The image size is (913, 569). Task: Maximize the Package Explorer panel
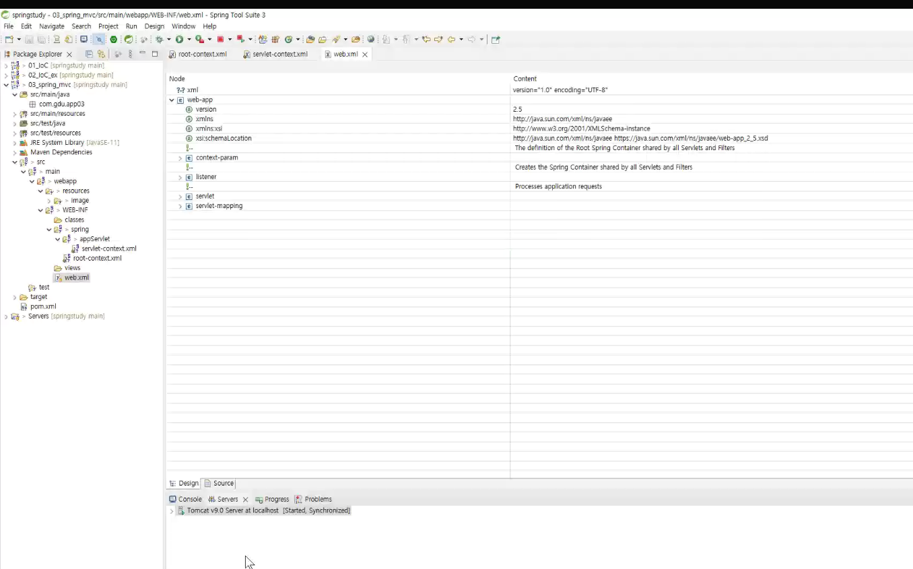point(154,54)
